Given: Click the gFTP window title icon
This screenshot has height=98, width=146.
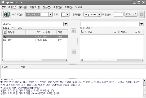Looking at the screenshot, I should [3, 2].
